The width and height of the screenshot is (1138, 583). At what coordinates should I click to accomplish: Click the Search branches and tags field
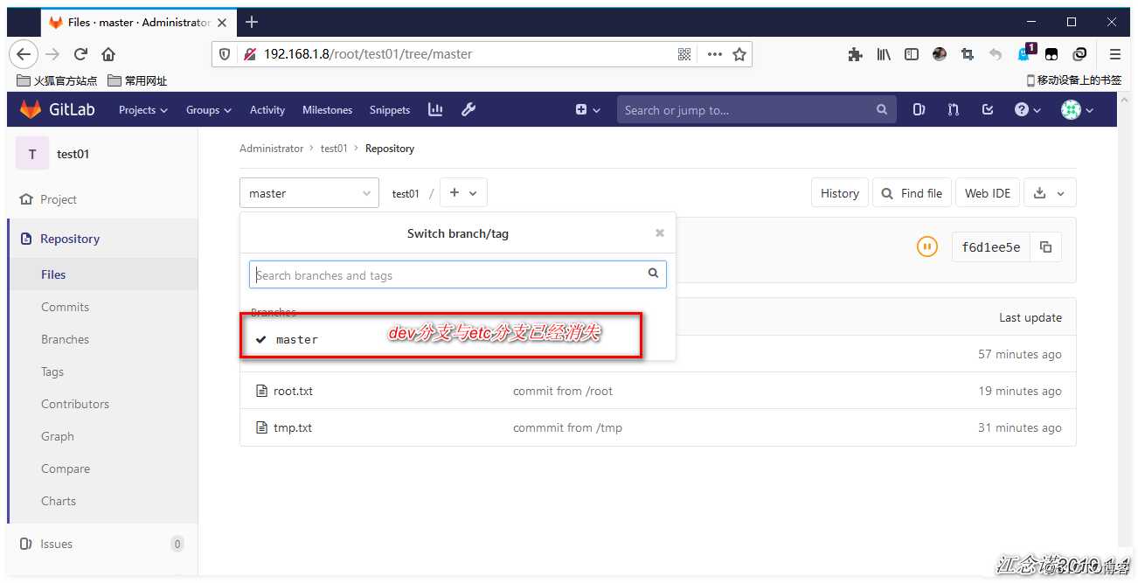point(458,274)
